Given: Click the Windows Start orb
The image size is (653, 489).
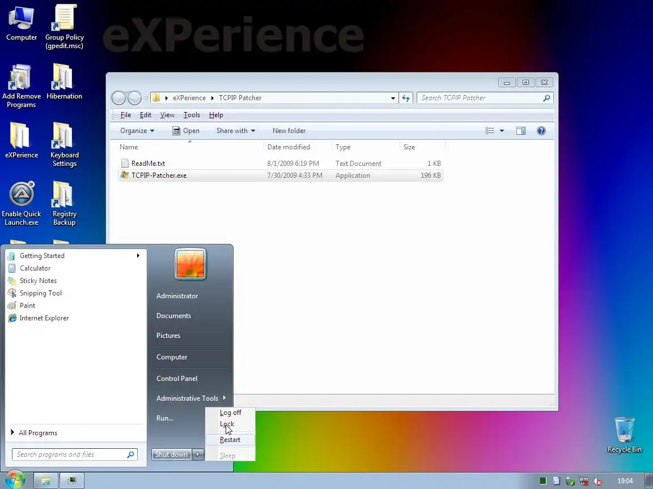Looking at the screenshot, I should [15, 481].
